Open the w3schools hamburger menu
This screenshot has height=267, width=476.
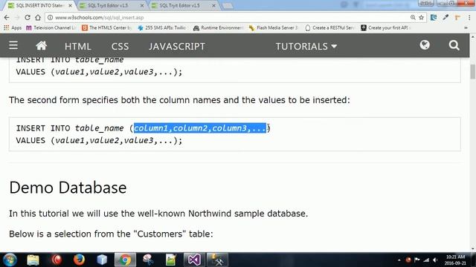(13, 45)
